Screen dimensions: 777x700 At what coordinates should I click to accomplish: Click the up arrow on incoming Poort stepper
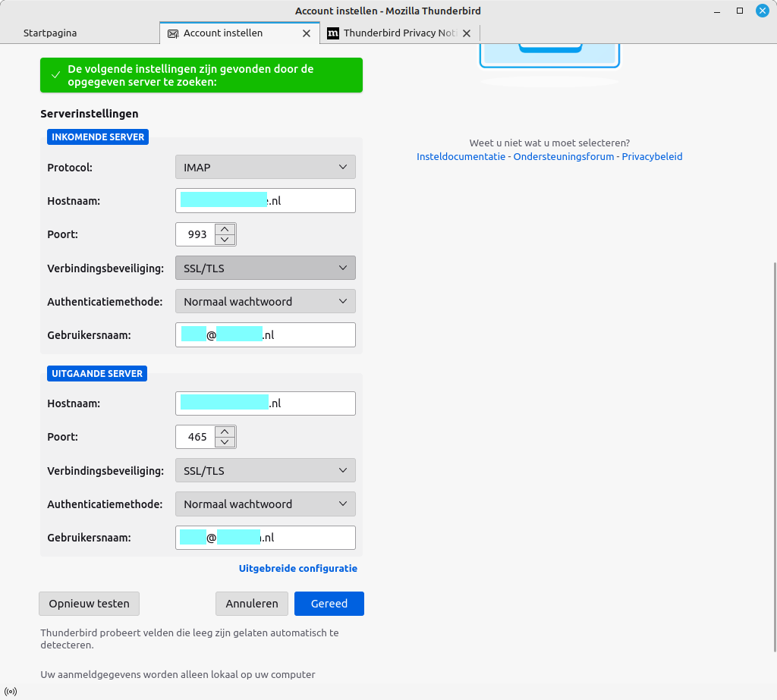point(225,229)
